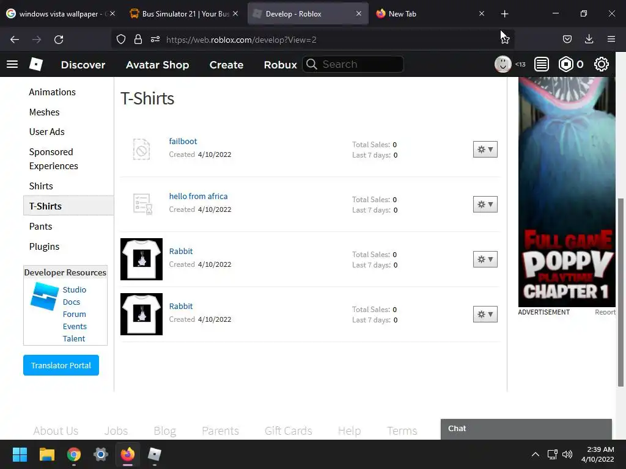The image size is (626, 469).
Task: Select Shirts in the sidebar
Action: coord(41,186)
